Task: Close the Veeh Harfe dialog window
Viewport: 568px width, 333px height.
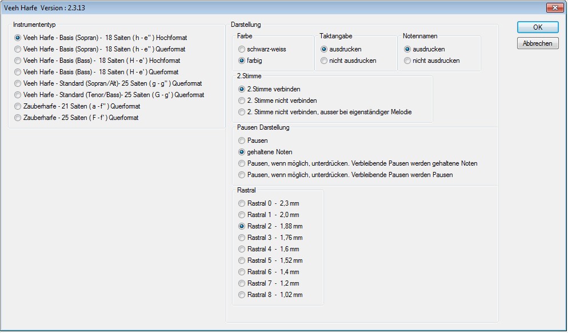Action: point(554,8)
